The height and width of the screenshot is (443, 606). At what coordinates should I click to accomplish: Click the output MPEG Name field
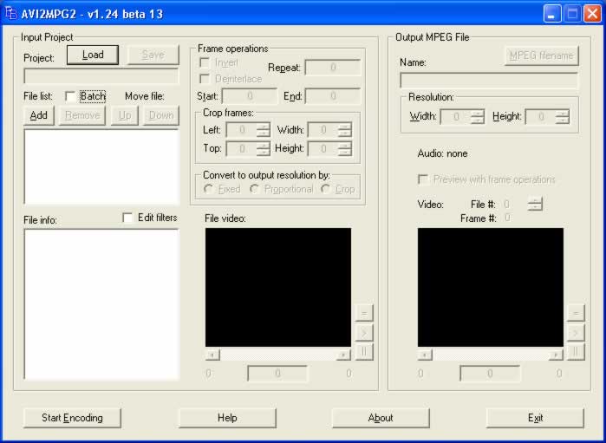click(x=489, y=81)
